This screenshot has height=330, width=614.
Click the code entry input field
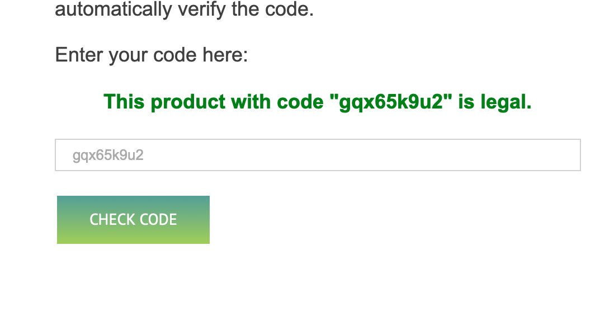pyautogui.click(x=317, y=155)
